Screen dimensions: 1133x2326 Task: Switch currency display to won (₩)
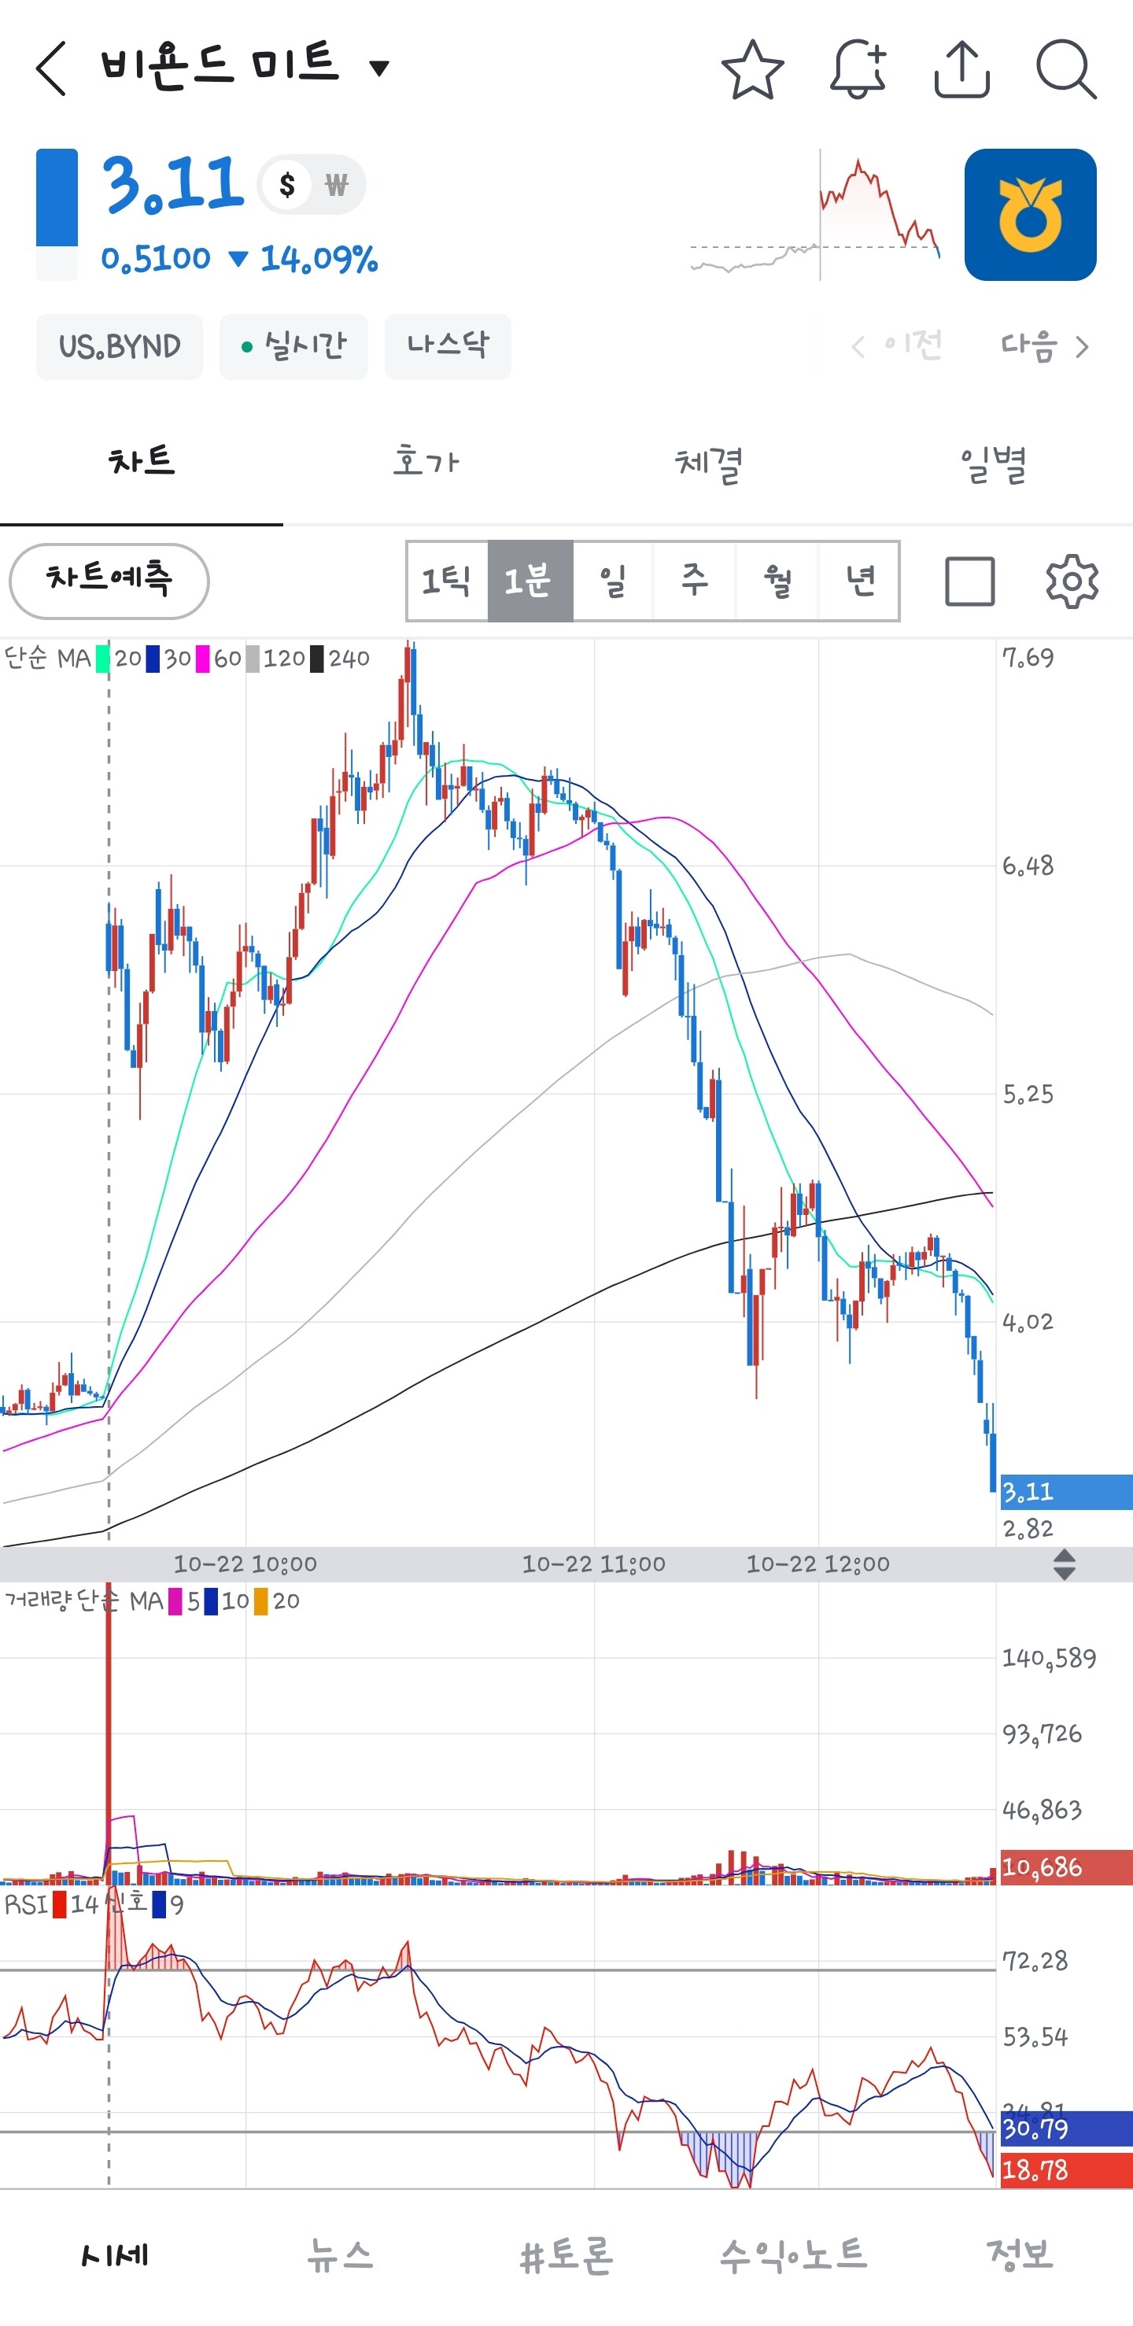[x=337, y=185]
